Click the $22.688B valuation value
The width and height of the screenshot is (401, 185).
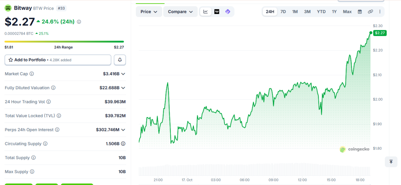point(110,88)
